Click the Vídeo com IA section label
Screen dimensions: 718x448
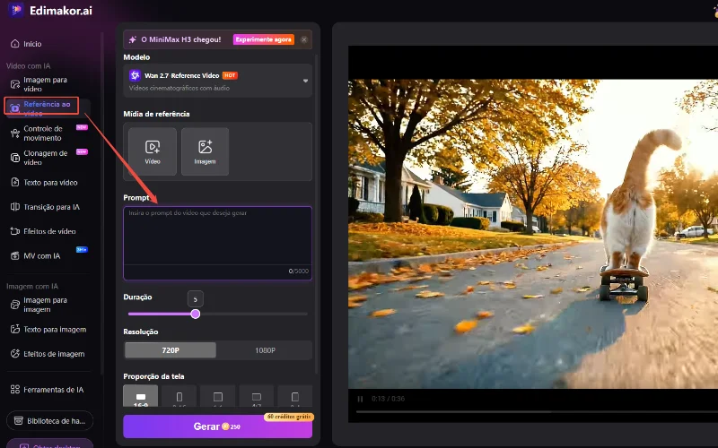(29, 65)
